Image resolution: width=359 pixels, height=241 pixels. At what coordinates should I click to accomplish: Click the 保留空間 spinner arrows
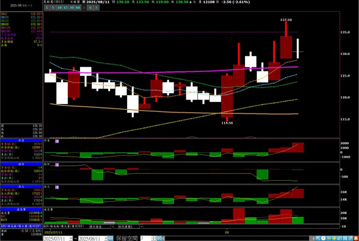click(x=154, y=239)
